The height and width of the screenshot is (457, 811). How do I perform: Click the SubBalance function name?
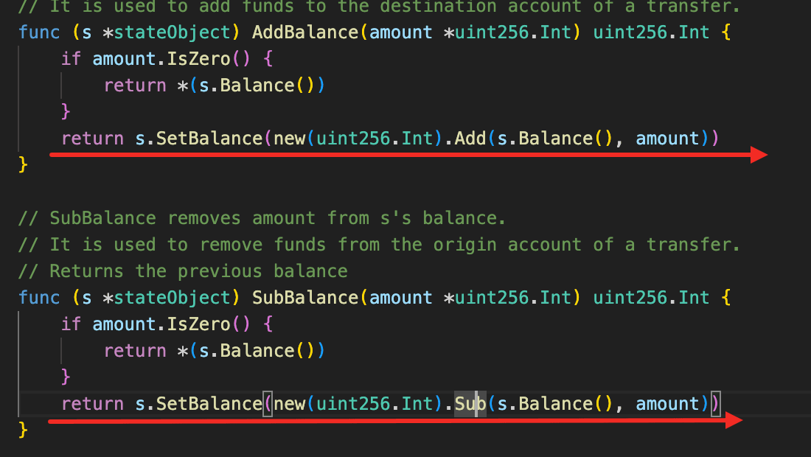[305, 297]
